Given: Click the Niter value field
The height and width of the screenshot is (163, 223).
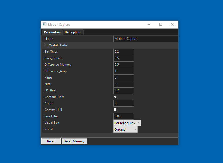Looking at the screenshot, I should (x=123, y=84).
